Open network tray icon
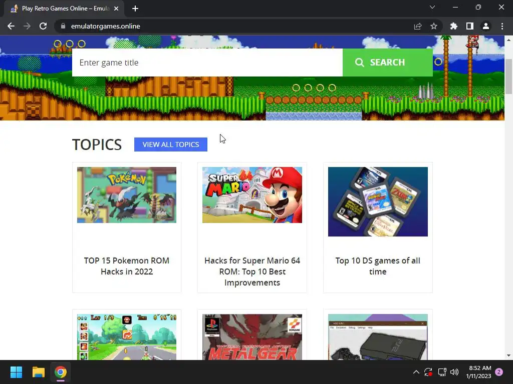513x384 pixels. [442, 372]
